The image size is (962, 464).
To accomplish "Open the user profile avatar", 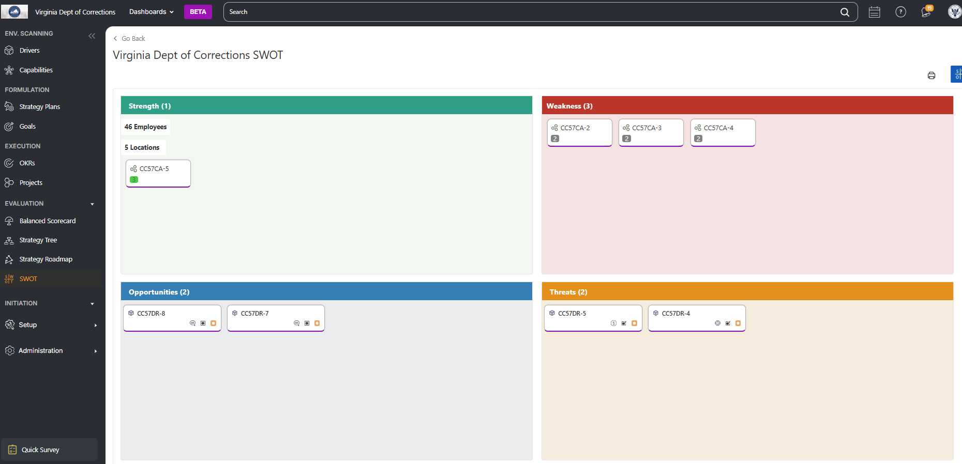I will coord(955,11).
